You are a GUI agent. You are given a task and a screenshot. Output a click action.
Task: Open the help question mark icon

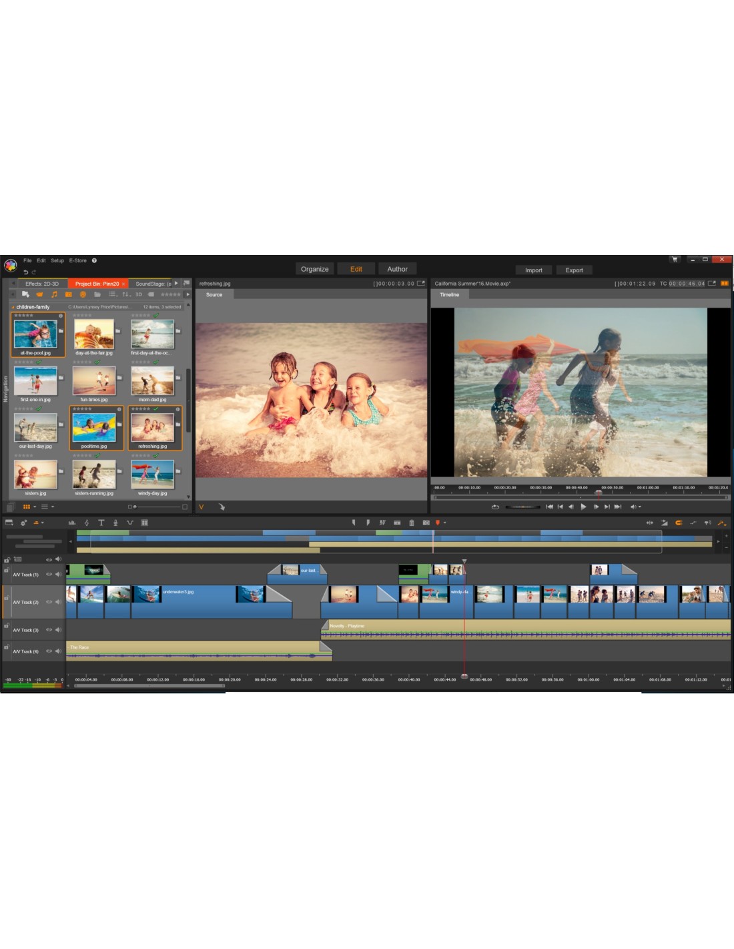tap(94, 260)
